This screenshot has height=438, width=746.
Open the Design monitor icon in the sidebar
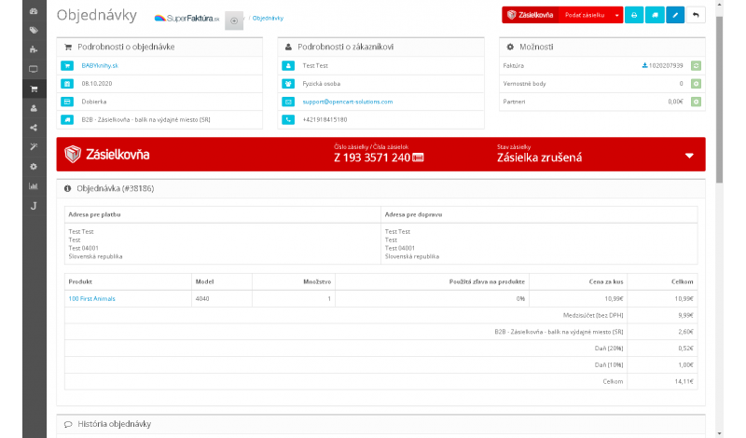click(x=34, y=69)
